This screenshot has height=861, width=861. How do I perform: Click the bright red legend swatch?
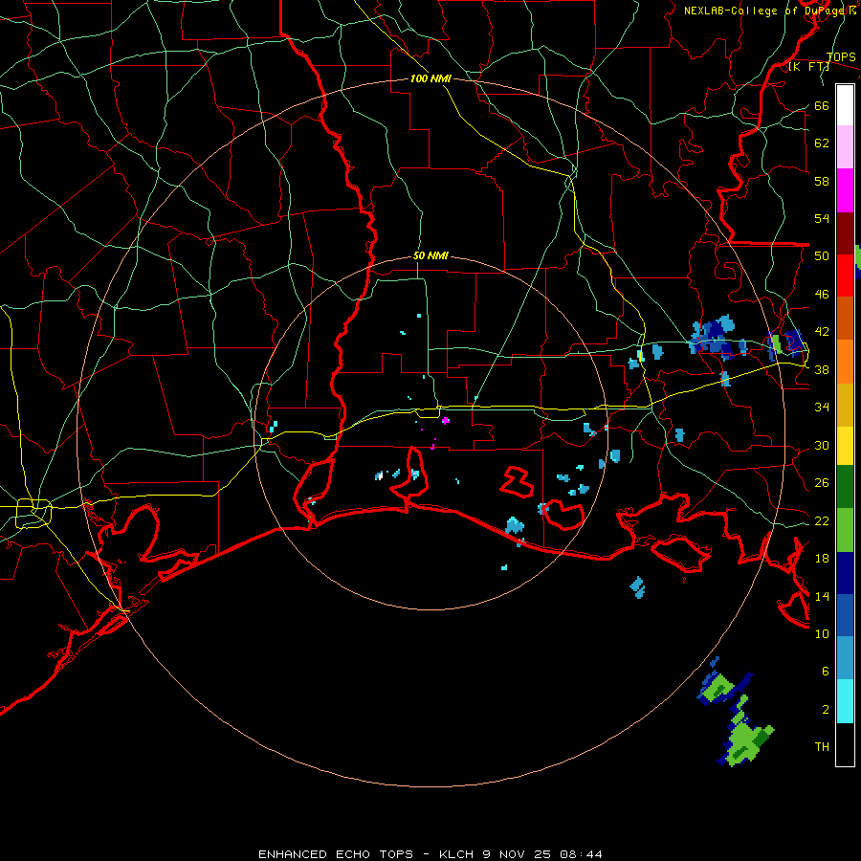845,276
